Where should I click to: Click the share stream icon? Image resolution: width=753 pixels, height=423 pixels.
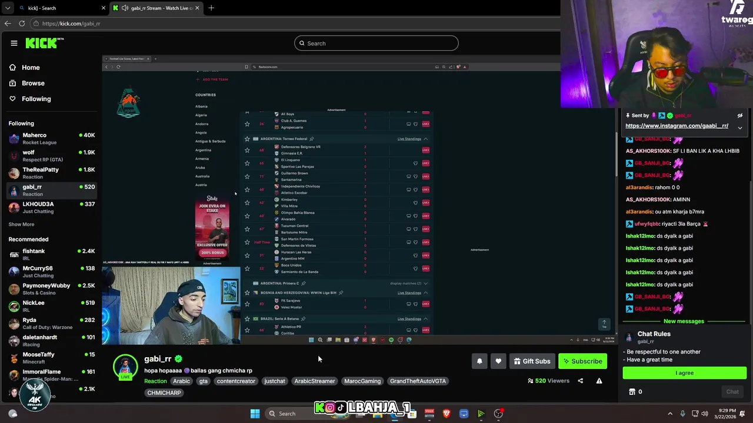[580, 381]
